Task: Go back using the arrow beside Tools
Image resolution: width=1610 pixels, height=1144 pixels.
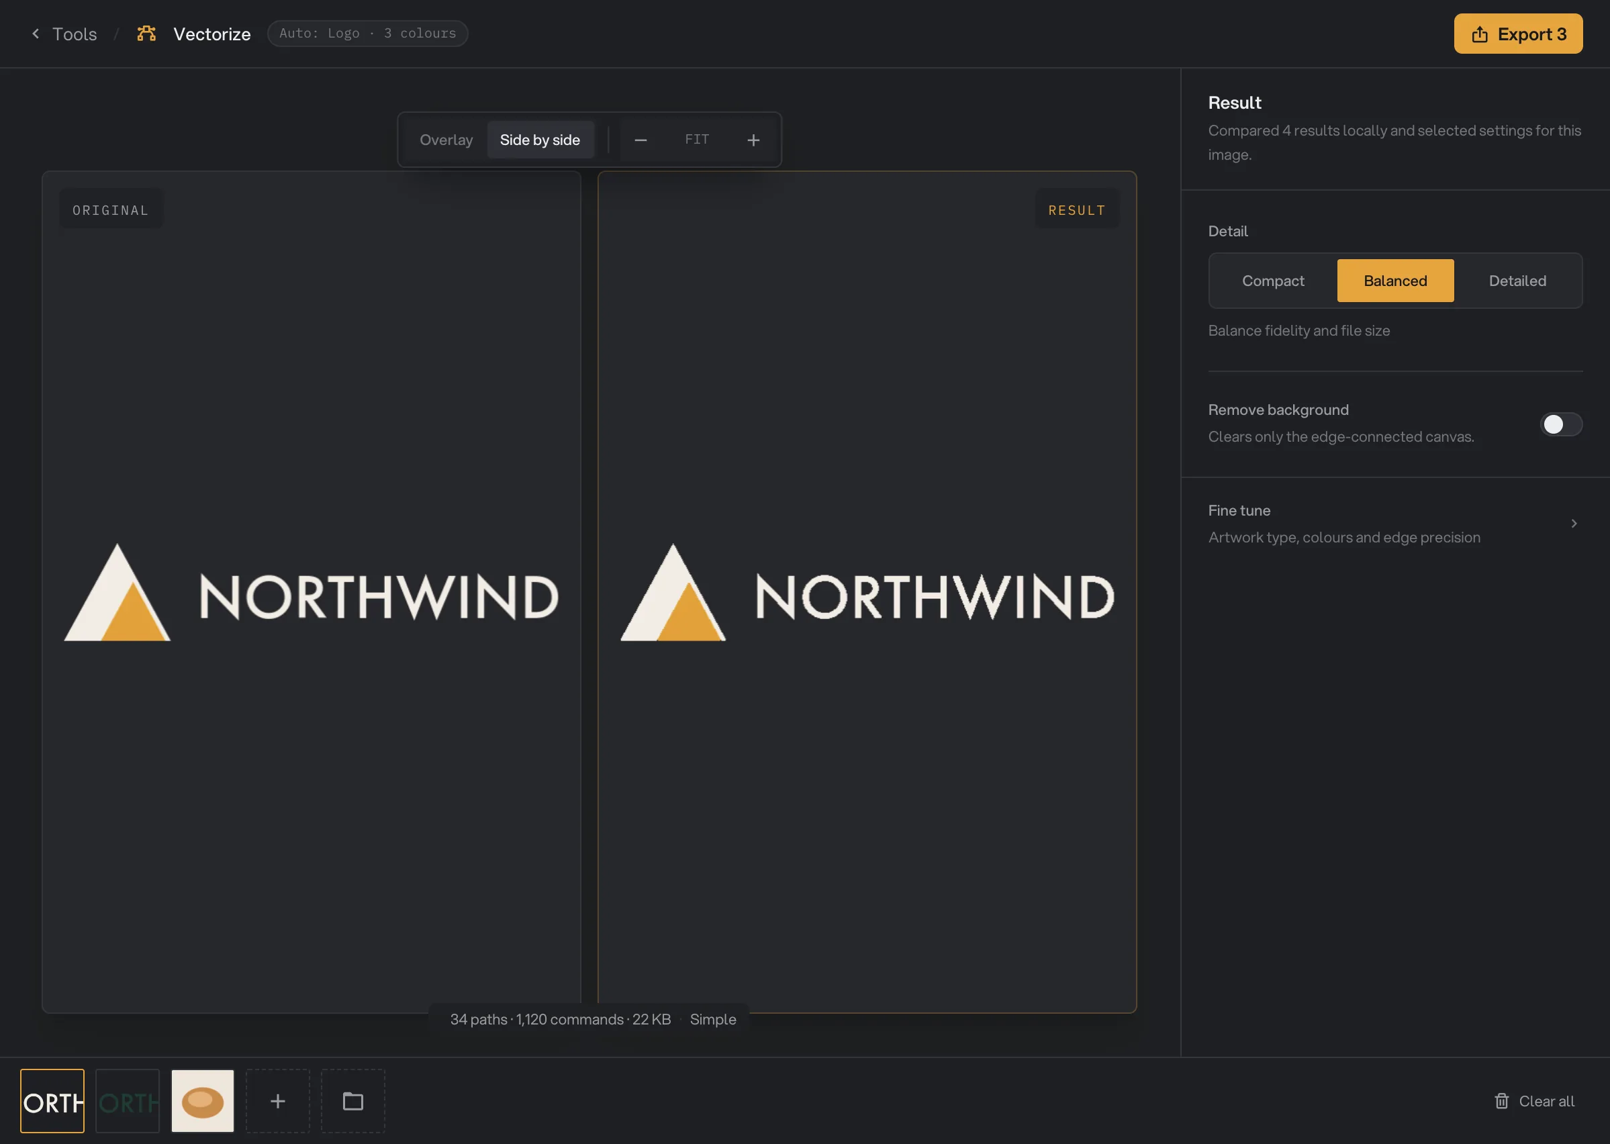Action: [35, 33]
